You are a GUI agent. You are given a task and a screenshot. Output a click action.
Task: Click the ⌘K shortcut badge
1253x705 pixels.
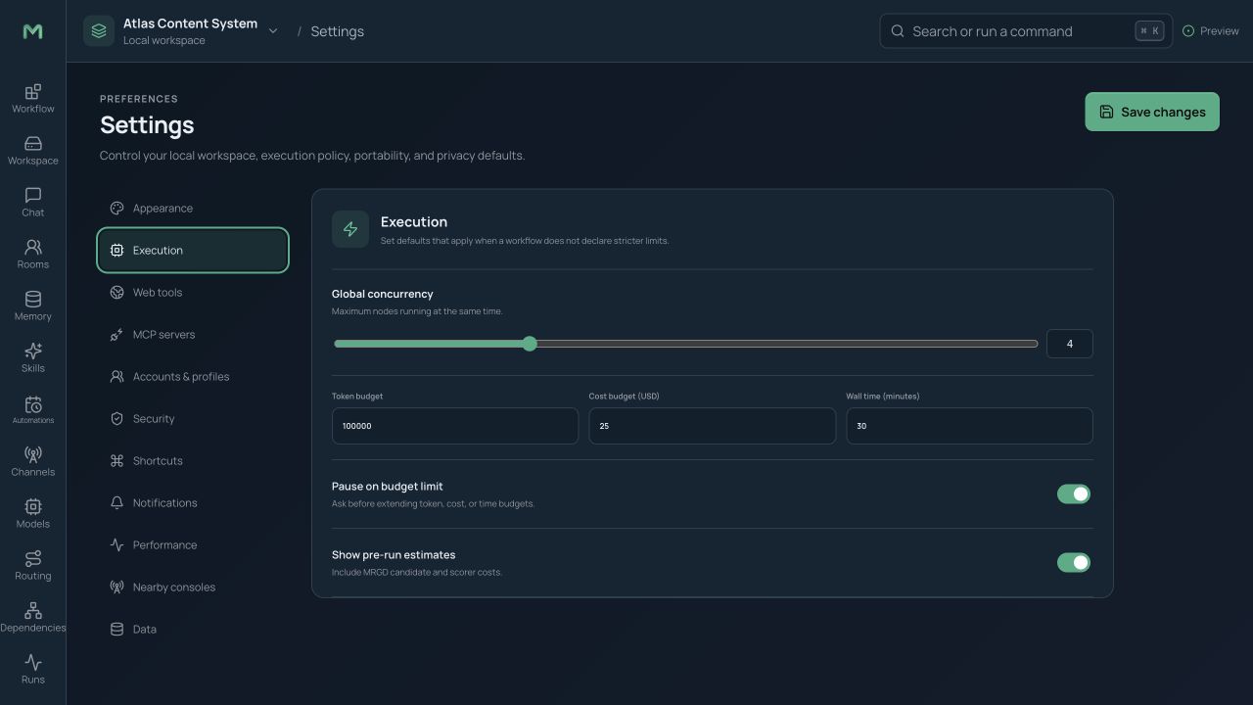tap(1149, 31)
